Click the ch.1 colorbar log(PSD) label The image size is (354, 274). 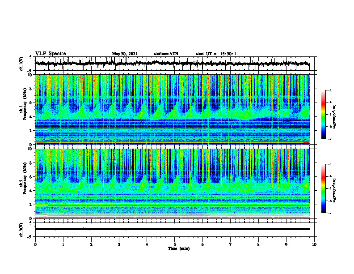(x=335, y=116)
